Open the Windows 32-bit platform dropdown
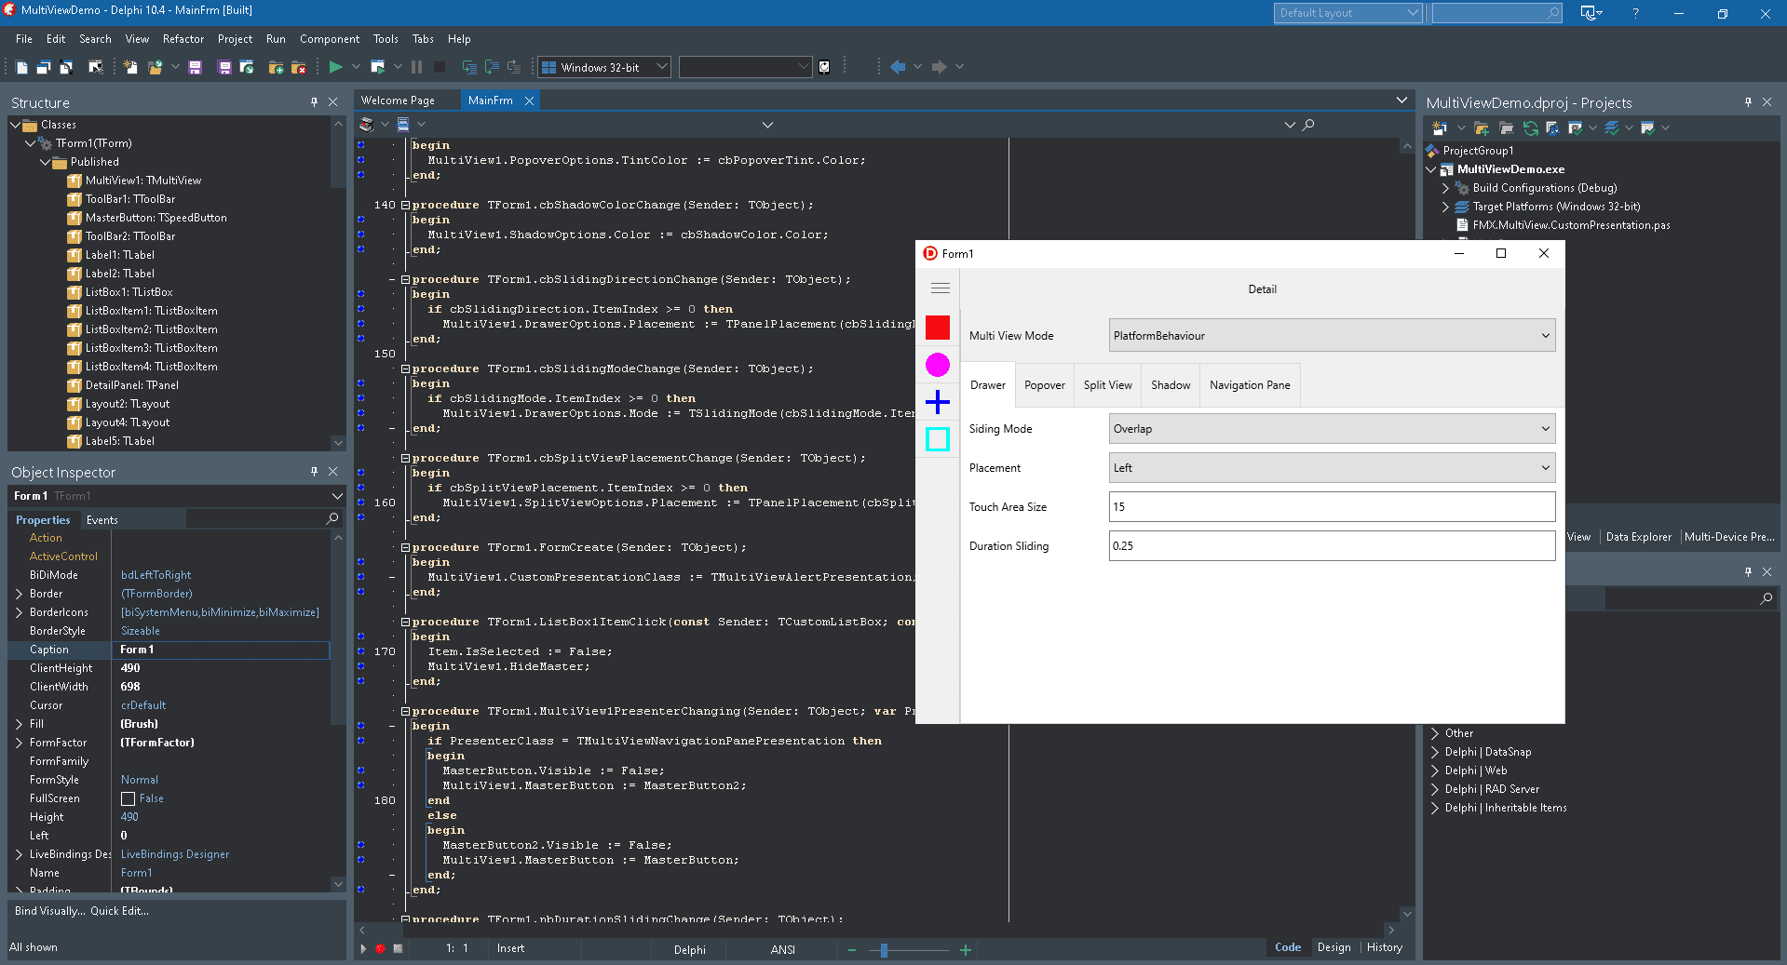Viewport: 1787px width, 965px height. (604, 67)
